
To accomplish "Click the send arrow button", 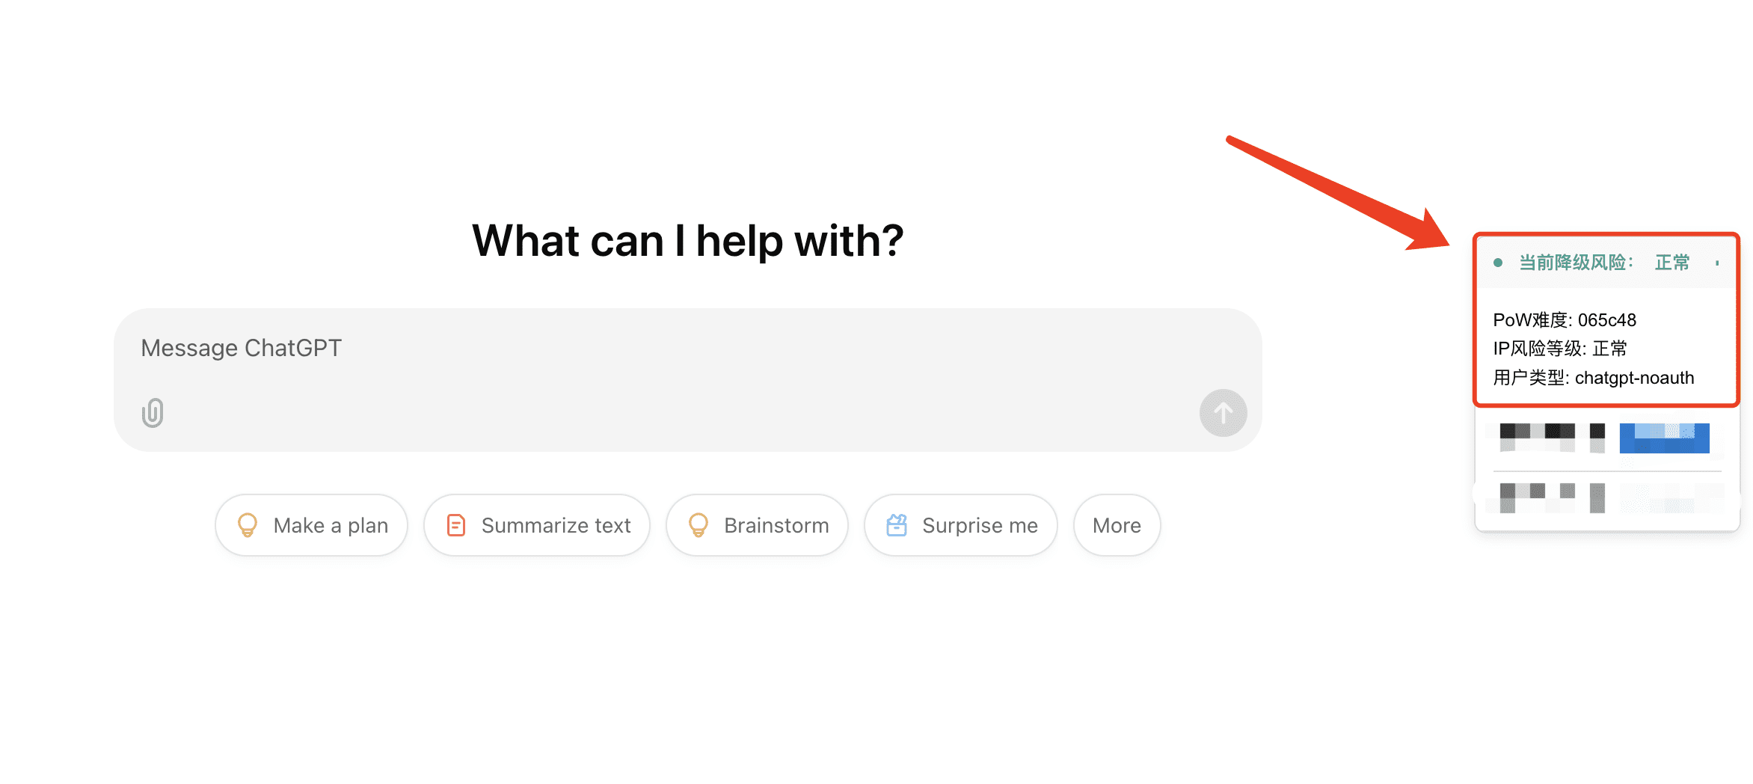I will point(1223,413).
